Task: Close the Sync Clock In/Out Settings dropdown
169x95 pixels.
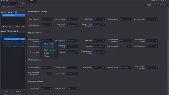Action: (x=46, y=40)
